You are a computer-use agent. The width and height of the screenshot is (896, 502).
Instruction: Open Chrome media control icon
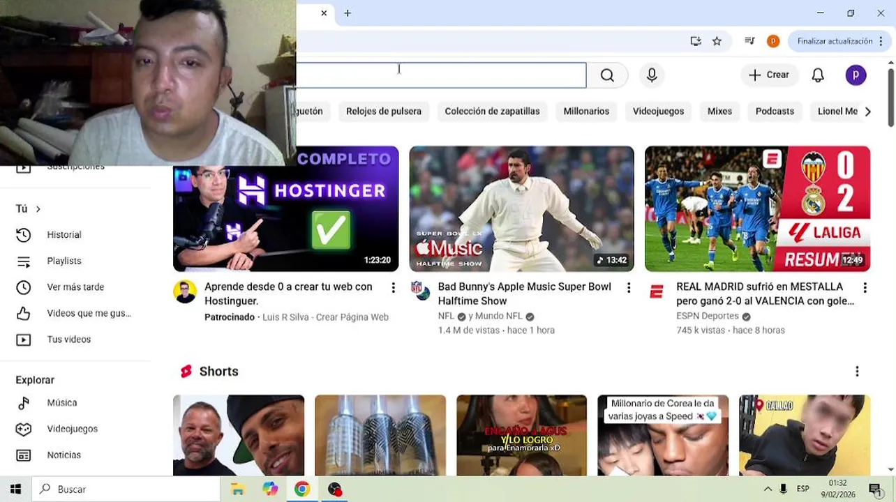pos(749,41)
